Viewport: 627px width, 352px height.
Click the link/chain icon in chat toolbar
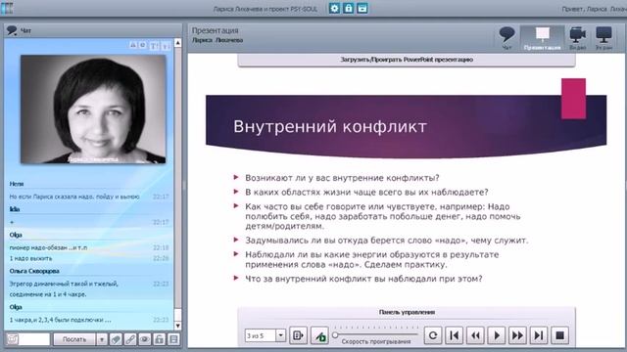[130, 339]
